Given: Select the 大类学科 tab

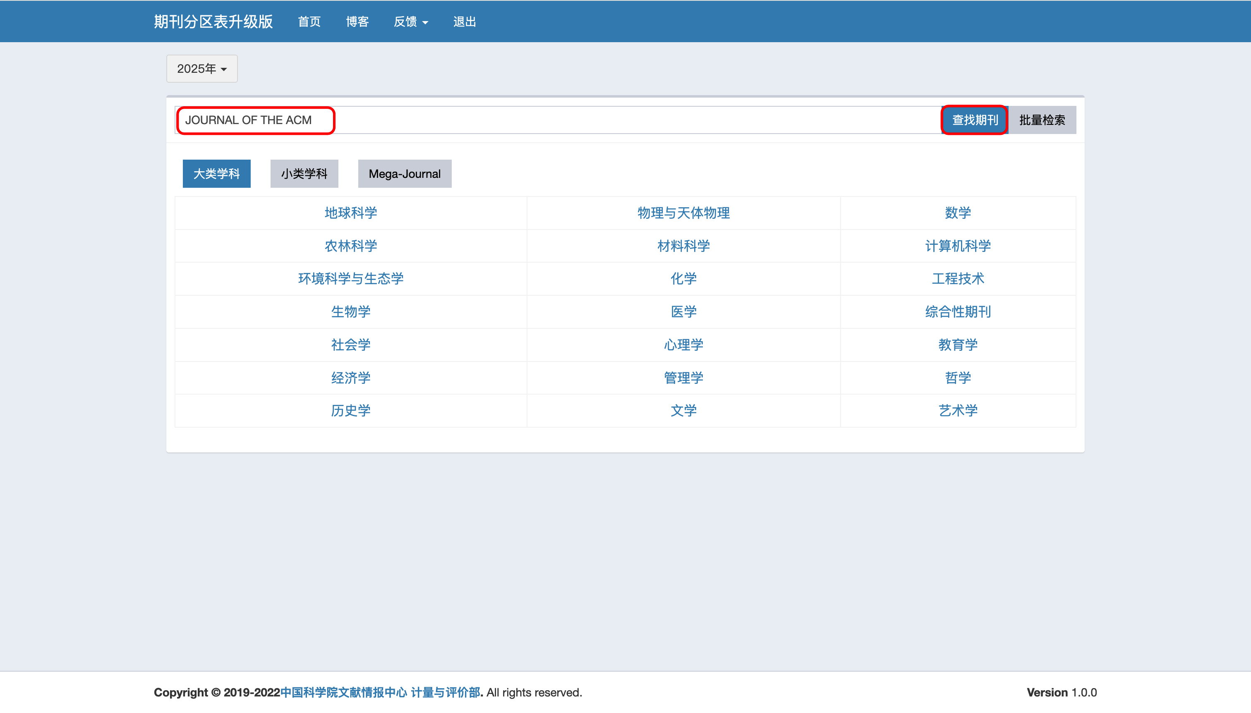Looking at the screenshot, I should click(216, 174).
